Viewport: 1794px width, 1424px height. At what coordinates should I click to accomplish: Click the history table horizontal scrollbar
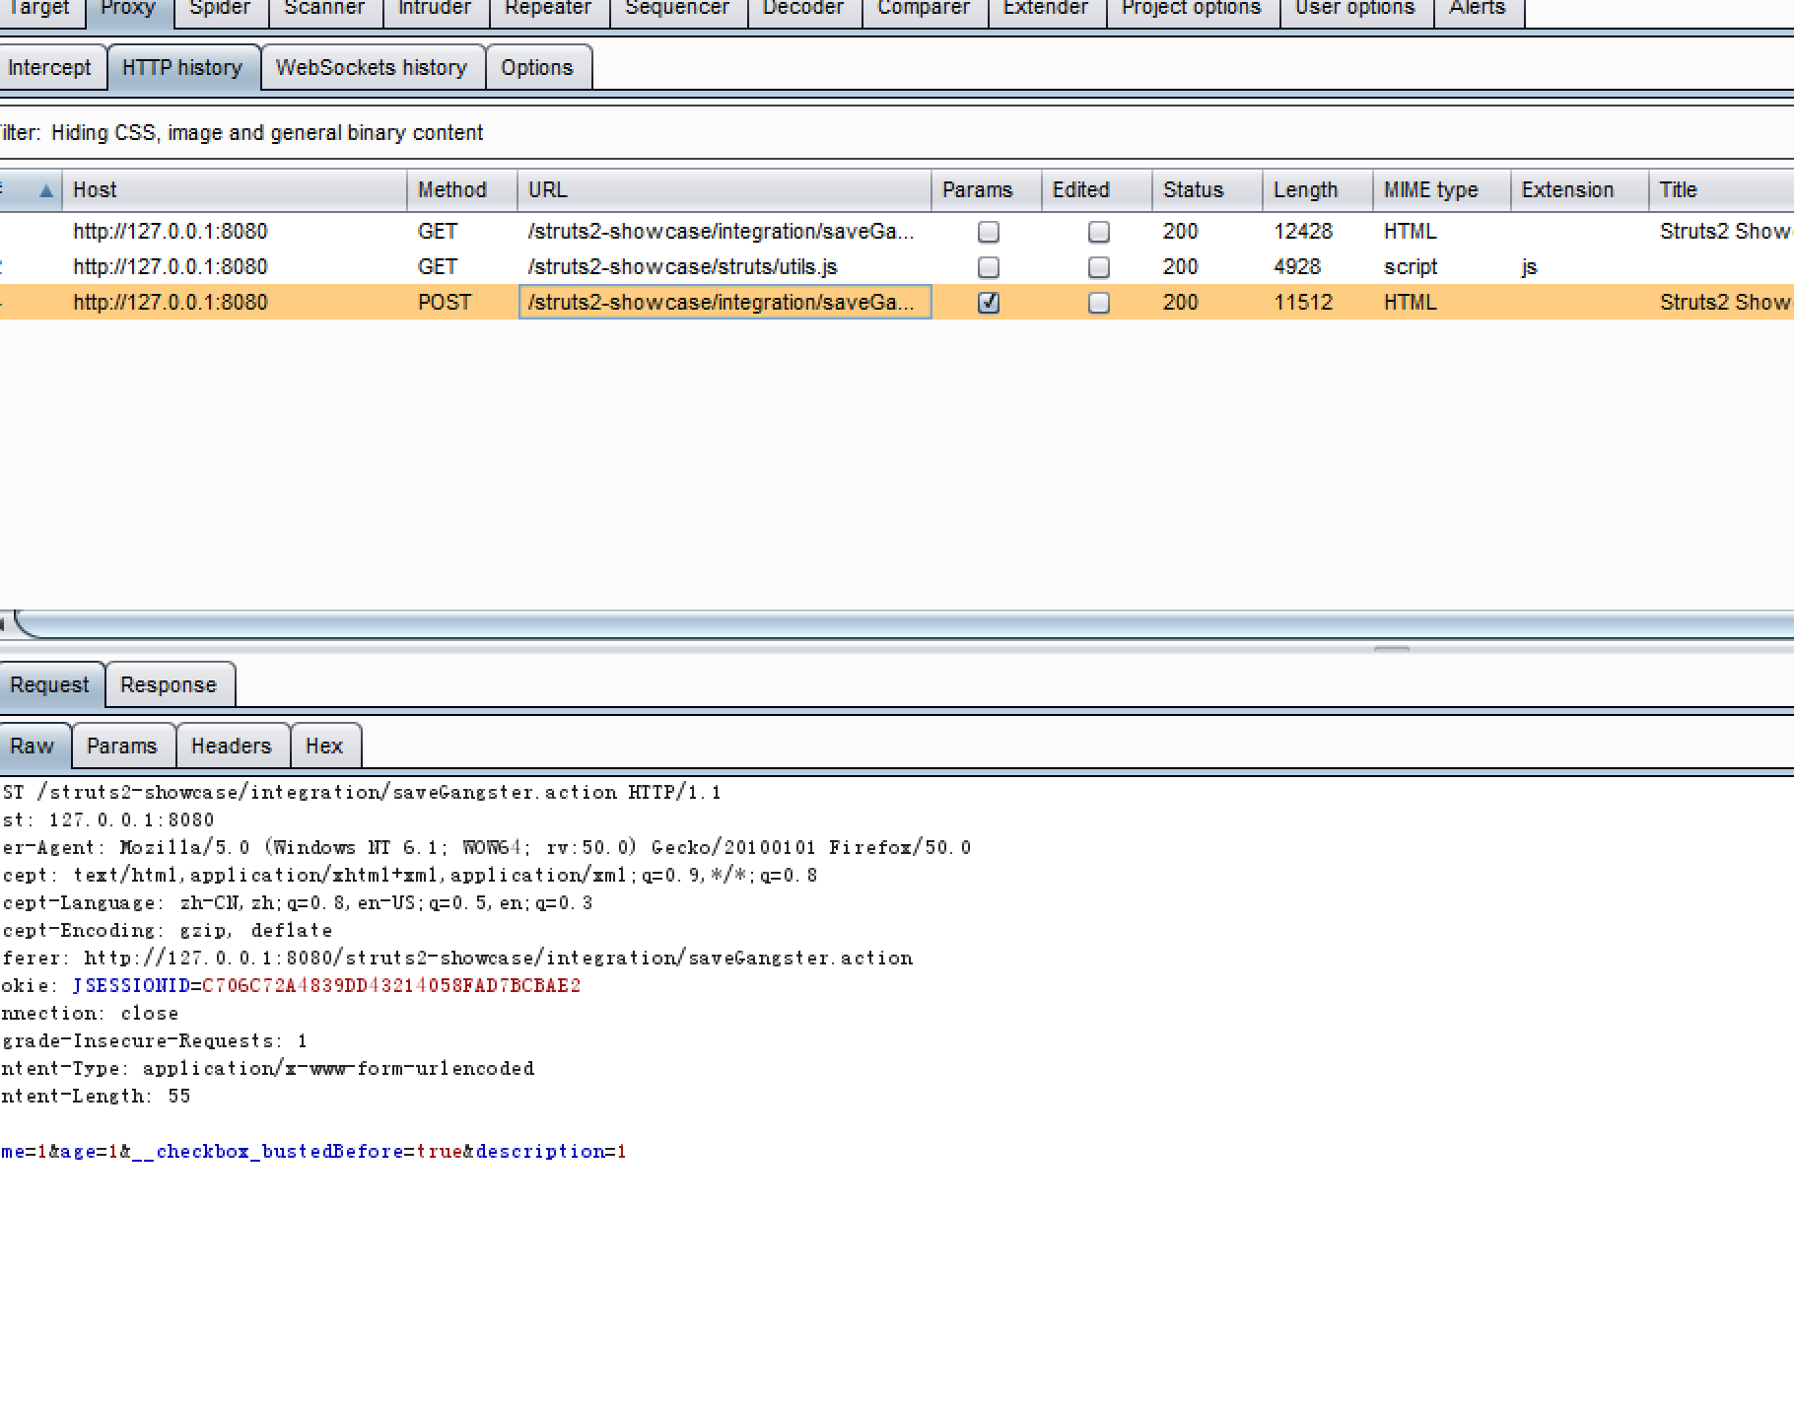902,624
